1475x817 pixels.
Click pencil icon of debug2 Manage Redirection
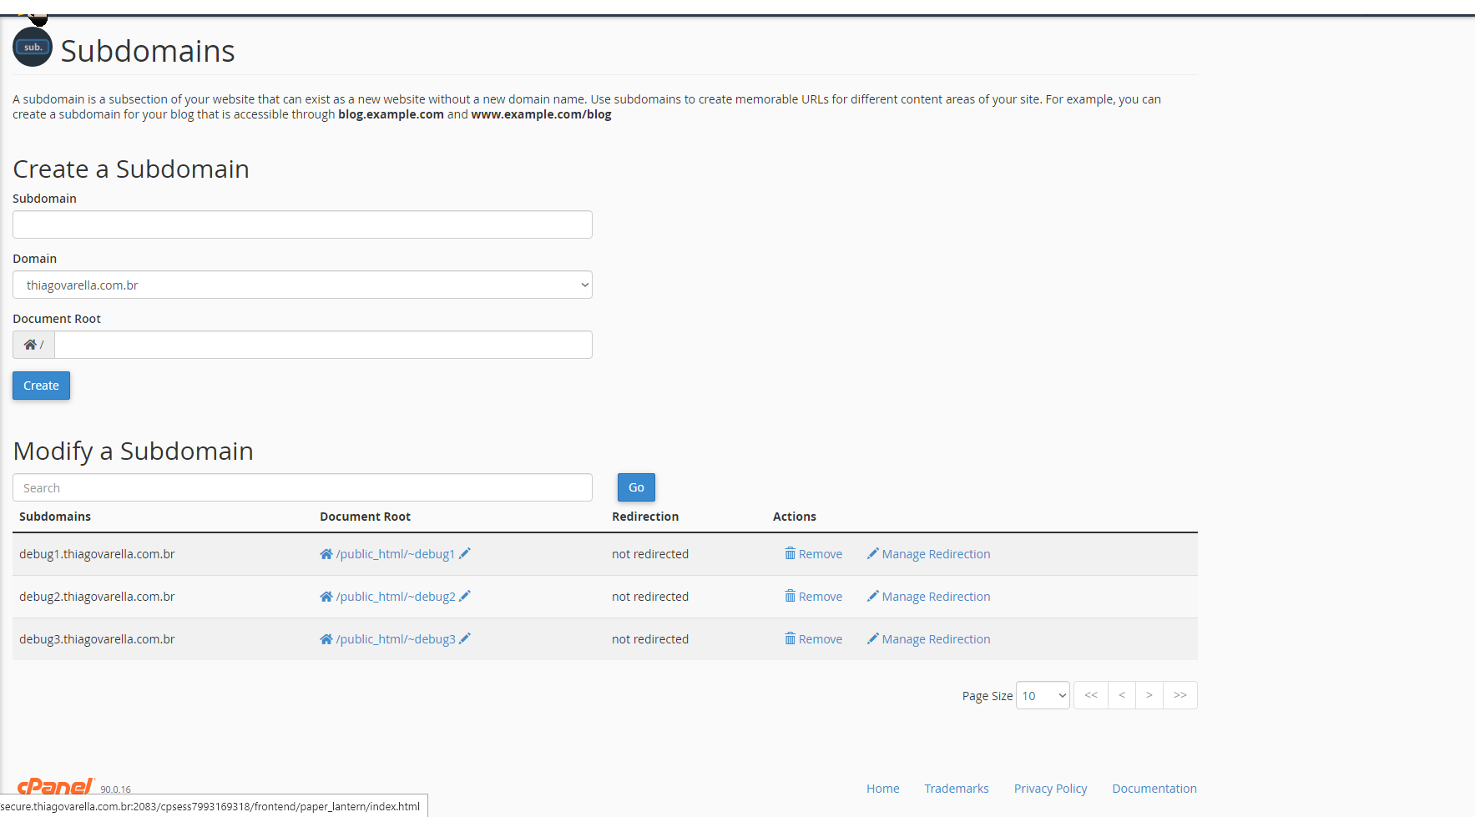873,596
